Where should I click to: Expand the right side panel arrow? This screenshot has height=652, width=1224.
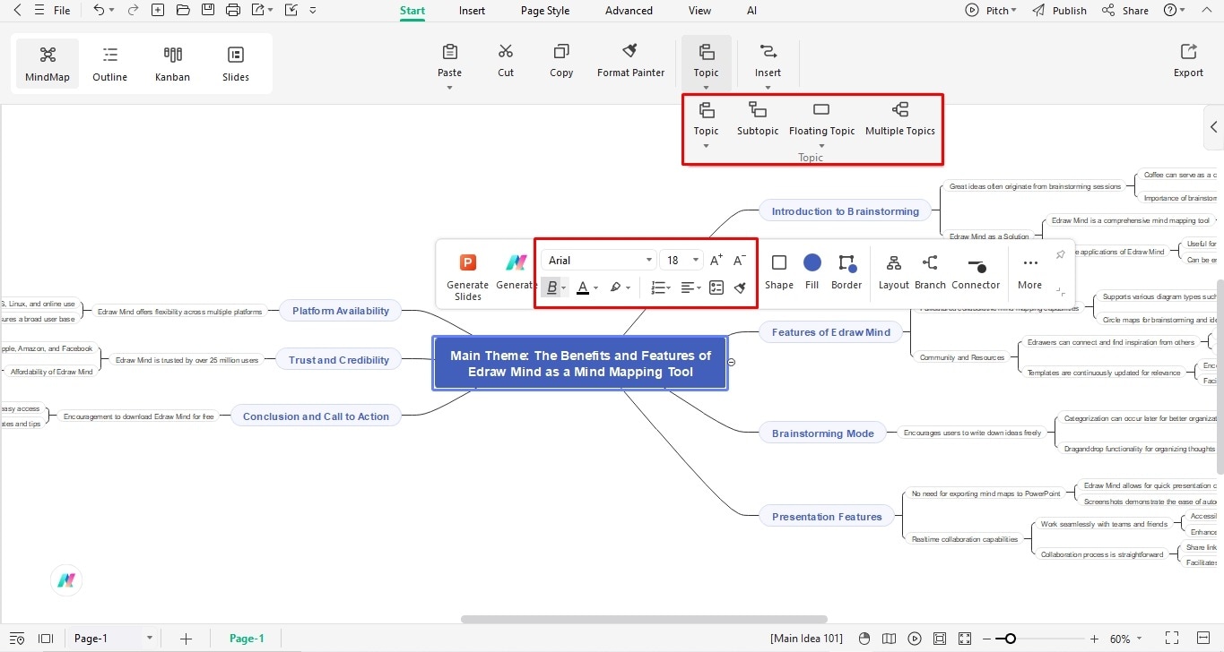pyautogui.click(x=1213, y=127)
